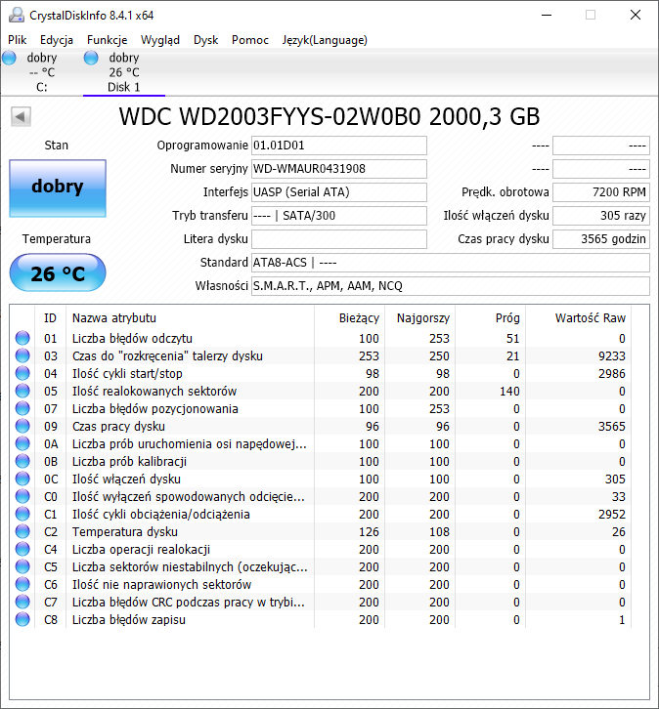The width and height of the screenshot is (659, 709).
Task: Click the 3565 godzin working time field
Action: click(601, 239)
